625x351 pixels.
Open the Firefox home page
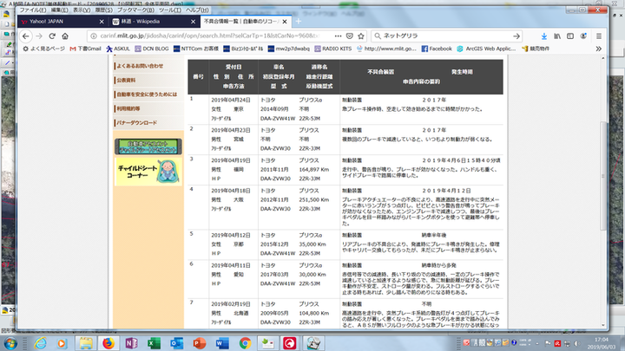coord(65,36)
